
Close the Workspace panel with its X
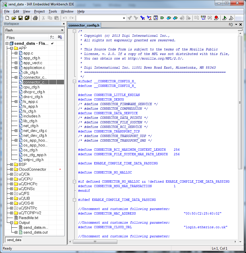[63, 24]
